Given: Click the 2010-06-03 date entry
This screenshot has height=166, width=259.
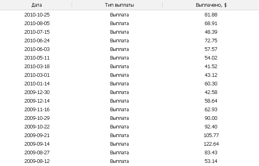Looking at the screenshot, I should pyautogui.click(x=37, y=49).
